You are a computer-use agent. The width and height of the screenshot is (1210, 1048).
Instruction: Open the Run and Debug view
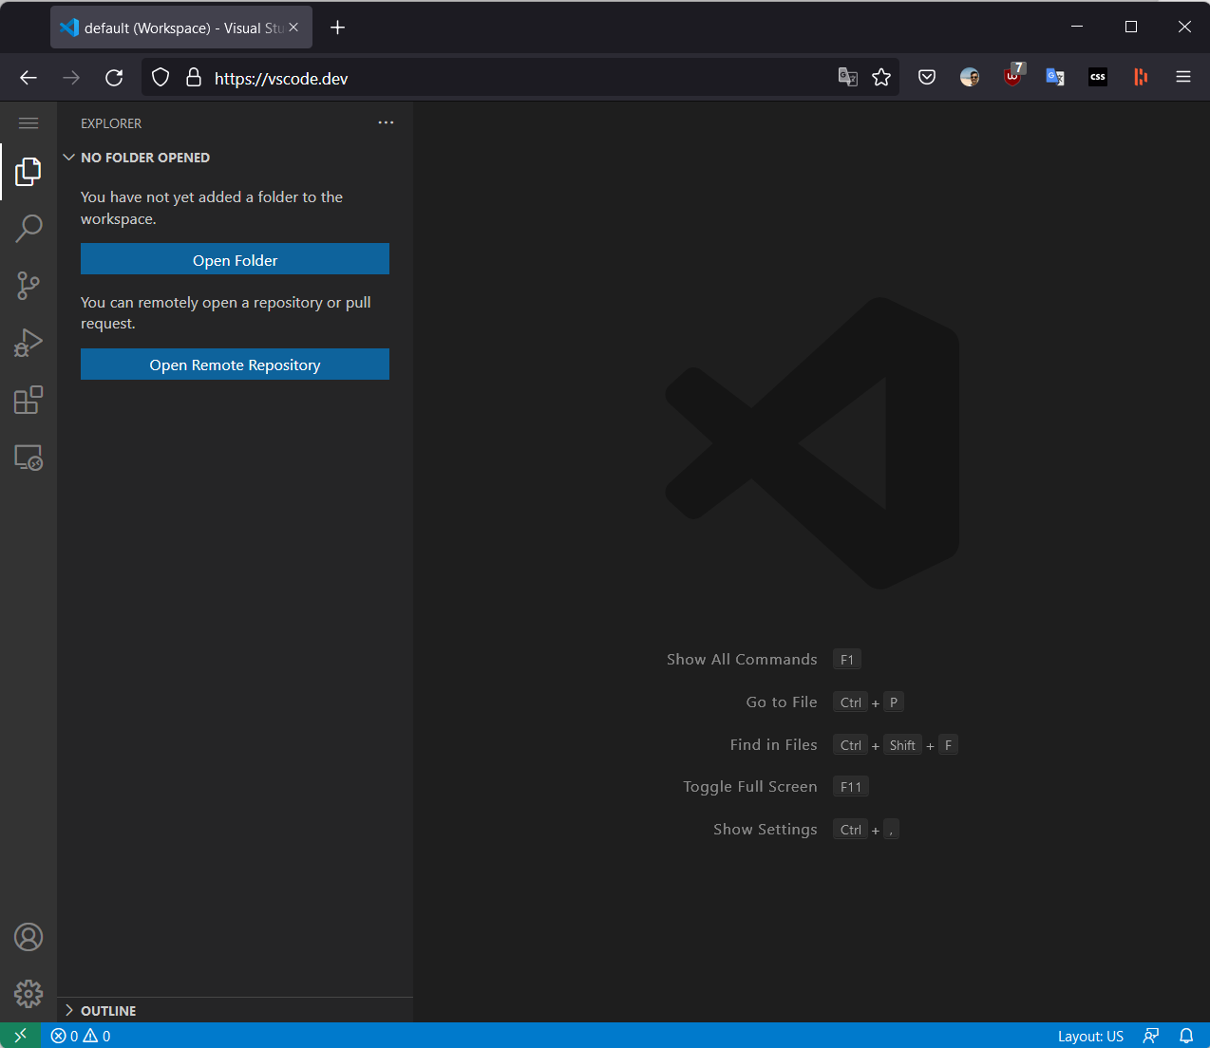(x=28, y=343)
